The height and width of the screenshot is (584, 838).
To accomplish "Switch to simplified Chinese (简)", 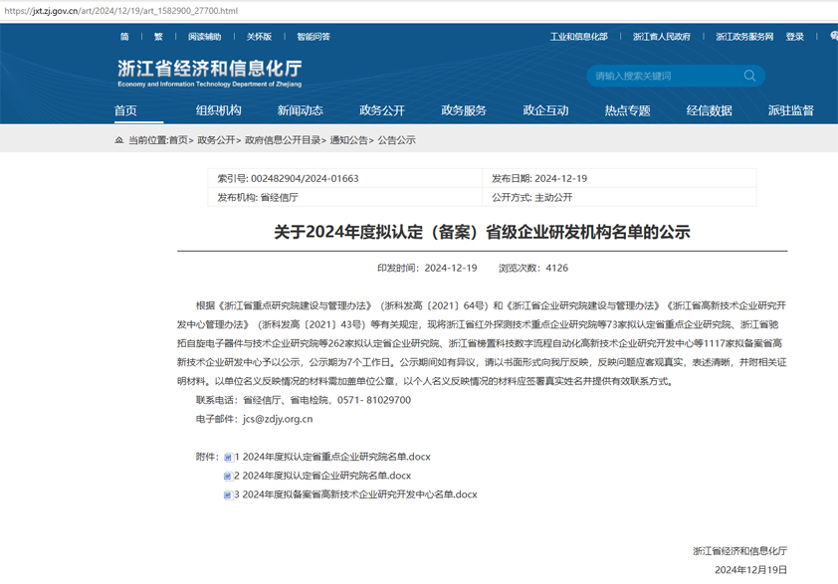I will [124, 37].
